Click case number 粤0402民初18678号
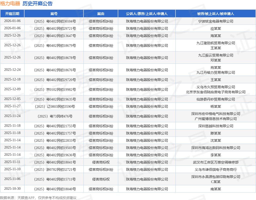 pyautogui.click(x=61, y=58)
